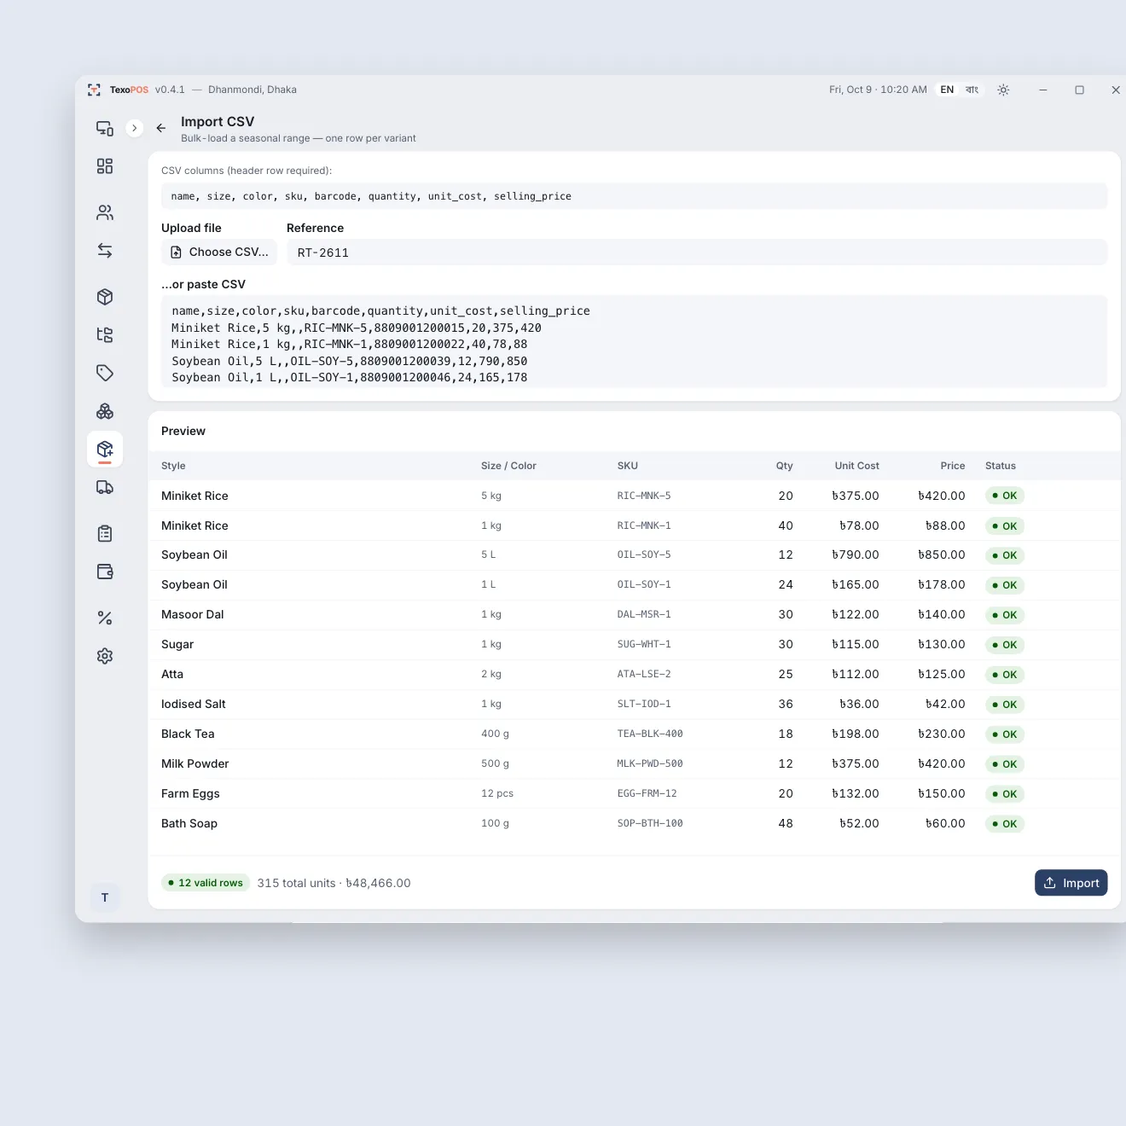This screenshot has height=1126, width=1126.
Task: Click the Import button
Action: tap(1071, 883)
